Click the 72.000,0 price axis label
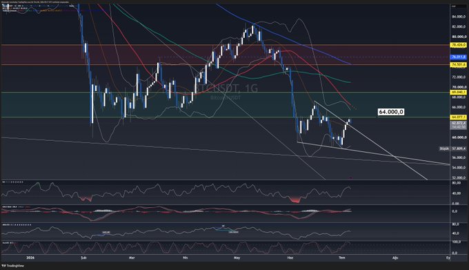Viewport: 469px width, 270px height. [x=459, y=77]
